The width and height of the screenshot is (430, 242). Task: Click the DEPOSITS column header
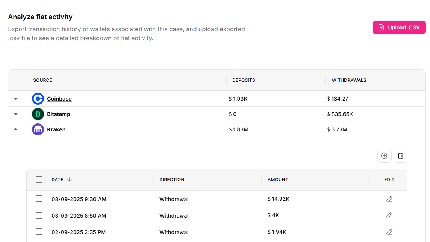coord(244,80)
